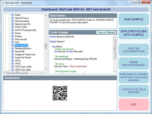
Task: Click code snippet scroll down arrow
Action: pyautogui.click(x=115, y=71)
